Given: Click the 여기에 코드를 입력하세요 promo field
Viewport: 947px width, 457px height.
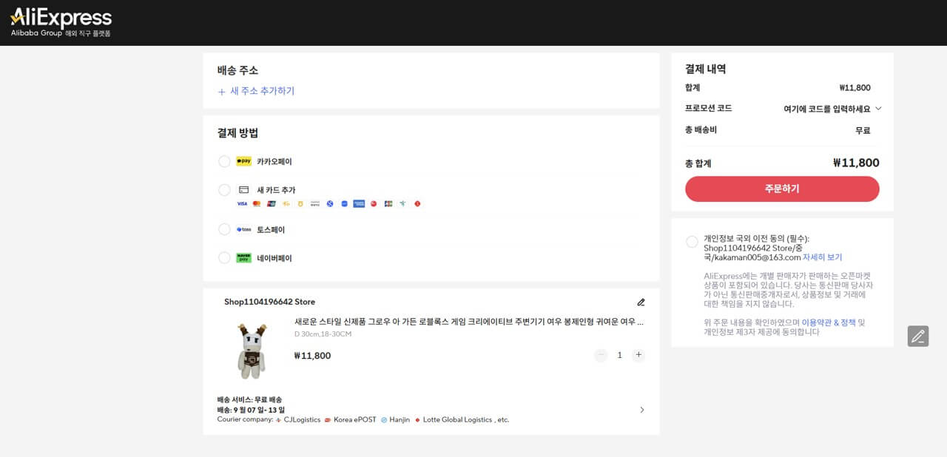Looking at the screenshot, I should [826, 109].
